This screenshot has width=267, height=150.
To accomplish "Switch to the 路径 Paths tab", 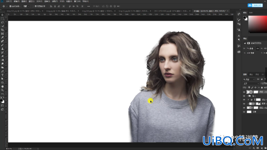I will [257, 74].
